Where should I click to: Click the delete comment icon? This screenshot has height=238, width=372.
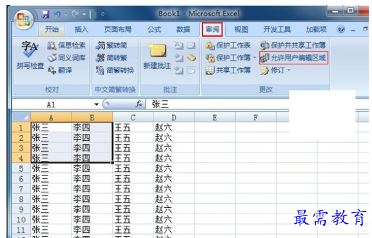point(179,45)
